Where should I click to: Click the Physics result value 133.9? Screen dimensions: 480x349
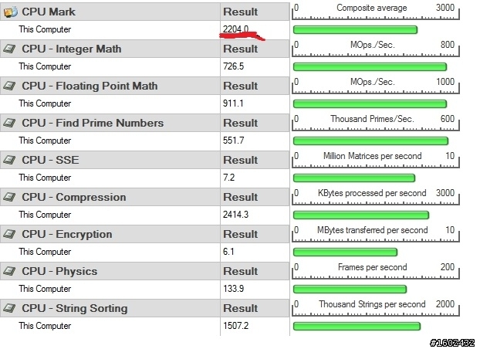(233, 289)
